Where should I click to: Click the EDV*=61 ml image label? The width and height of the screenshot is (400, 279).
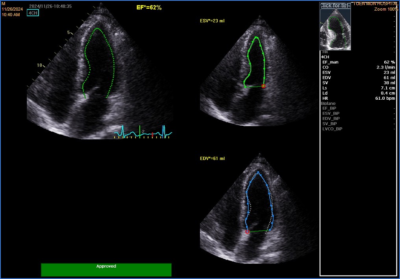212,158
